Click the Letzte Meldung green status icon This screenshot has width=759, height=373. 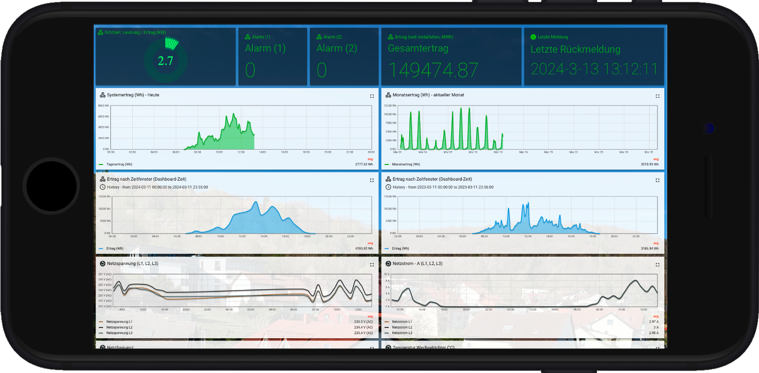[534, 37]
